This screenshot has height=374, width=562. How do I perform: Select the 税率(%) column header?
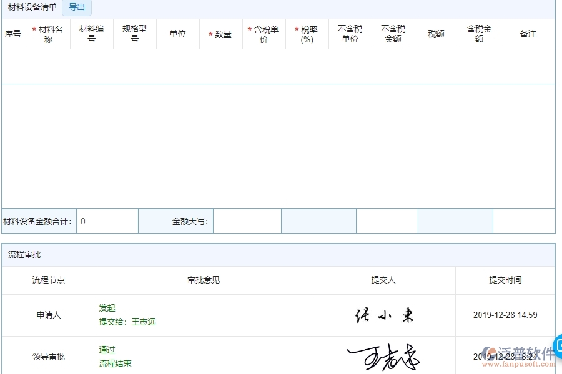point(307,34)
